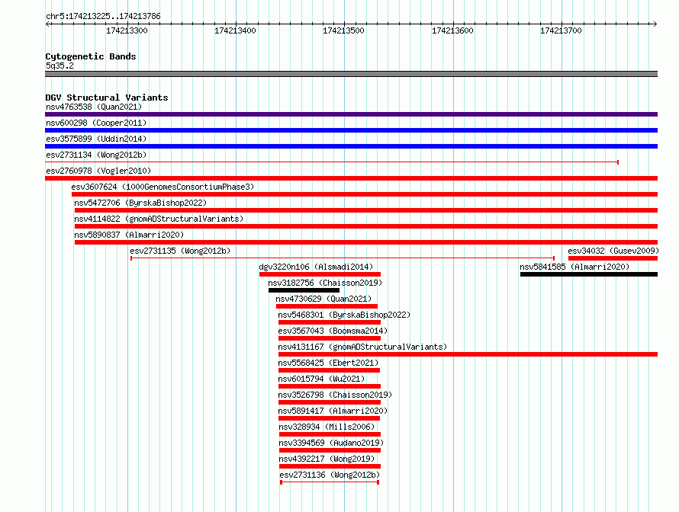Viewport: 679px width, 512px height.
Task: Click the blue esv3575899 variant bar
Action: (351, 146)
